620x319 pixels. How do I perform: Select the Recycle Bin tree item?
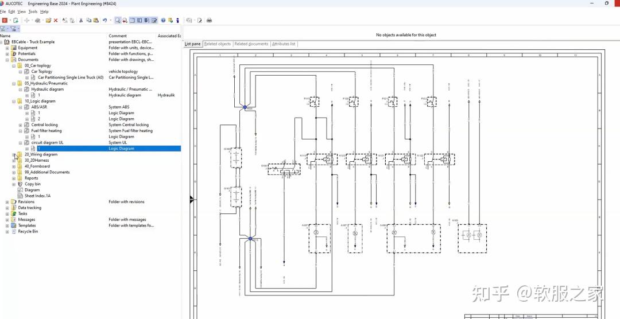pyautogui.click(x=28, y=232)
